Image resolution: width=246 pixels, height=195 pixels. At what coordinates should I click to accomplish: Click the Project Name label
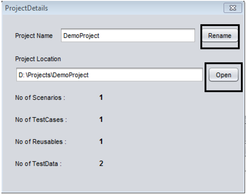coord(34,36)
